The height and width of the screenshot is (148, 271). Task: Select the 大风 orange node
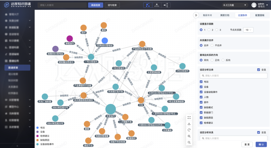141,100
